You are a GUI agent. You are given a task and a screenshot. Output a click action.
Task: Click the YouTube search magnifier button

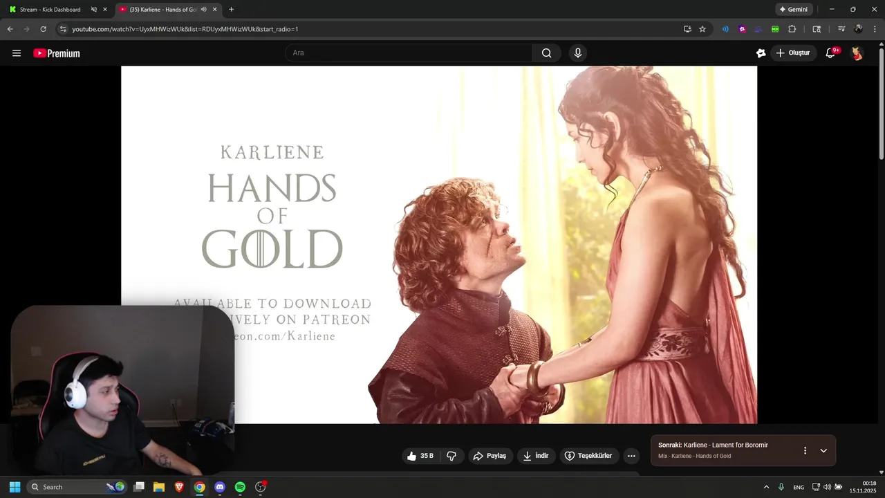pos(546,53)
